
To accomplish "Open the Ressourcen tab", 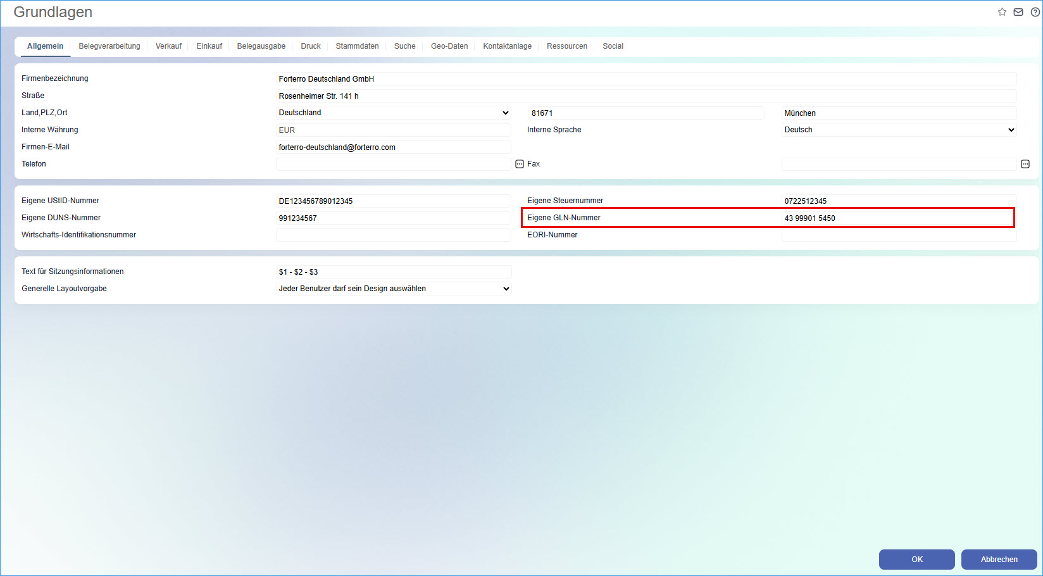I will pos(567,46).
